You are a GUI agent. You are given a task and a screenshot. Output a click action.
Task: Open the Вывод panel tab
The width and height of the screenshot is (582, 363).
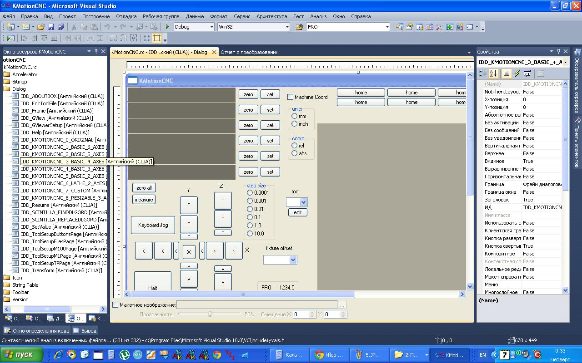[85, 331]
